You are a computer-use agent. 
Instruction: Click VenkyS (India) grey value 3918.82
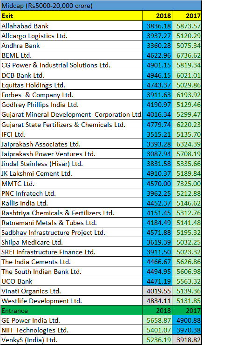pos(187,340)
